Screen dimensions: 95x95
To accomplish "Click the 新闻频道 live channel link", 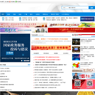I will point(25,18).
